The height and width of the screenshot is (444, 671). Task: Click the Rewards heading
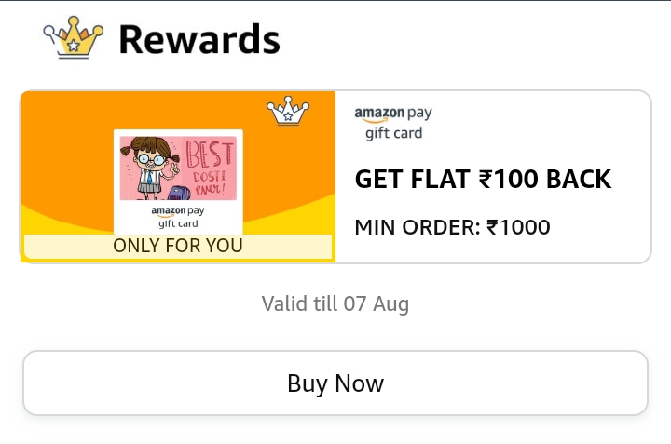coord(199,39)
